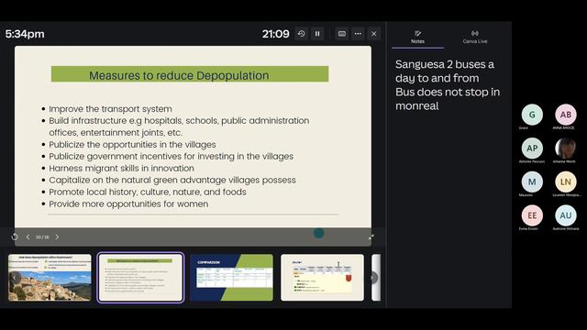Viewport: 587px width, 330px height.
Task: Click bullet 'Publicize government incentives for investing'
Action: [172, 157]
